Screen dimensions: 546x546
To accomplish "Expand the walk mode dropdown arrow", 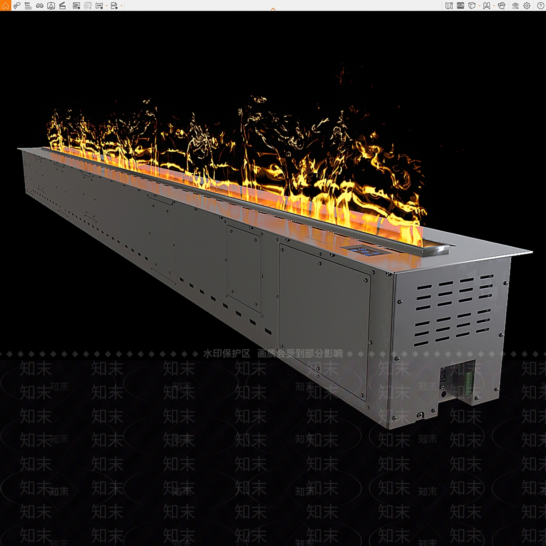I will [x=494, y=6].
